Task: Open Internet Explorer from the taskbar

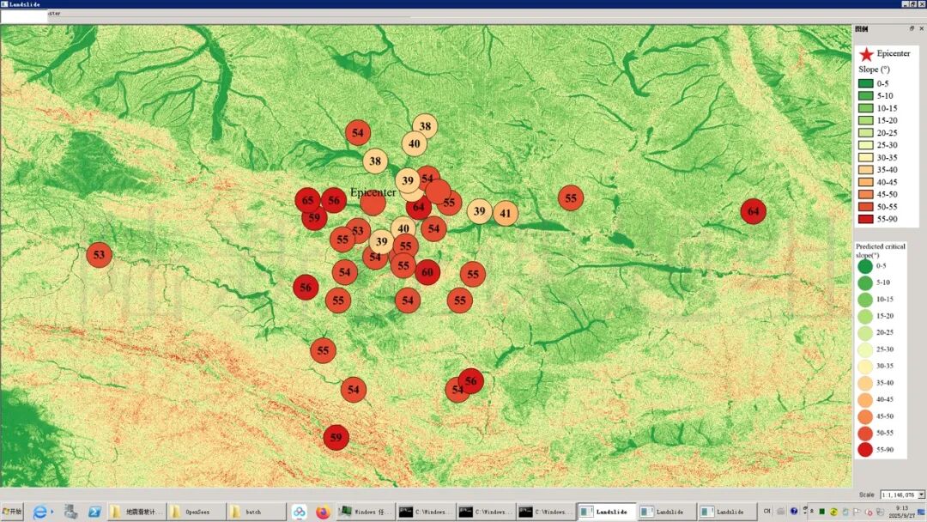Action: tap(40, 512)
